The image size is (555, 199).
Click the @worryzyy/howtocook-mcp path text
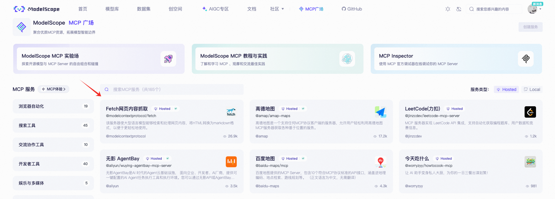[x=429, y=166]
